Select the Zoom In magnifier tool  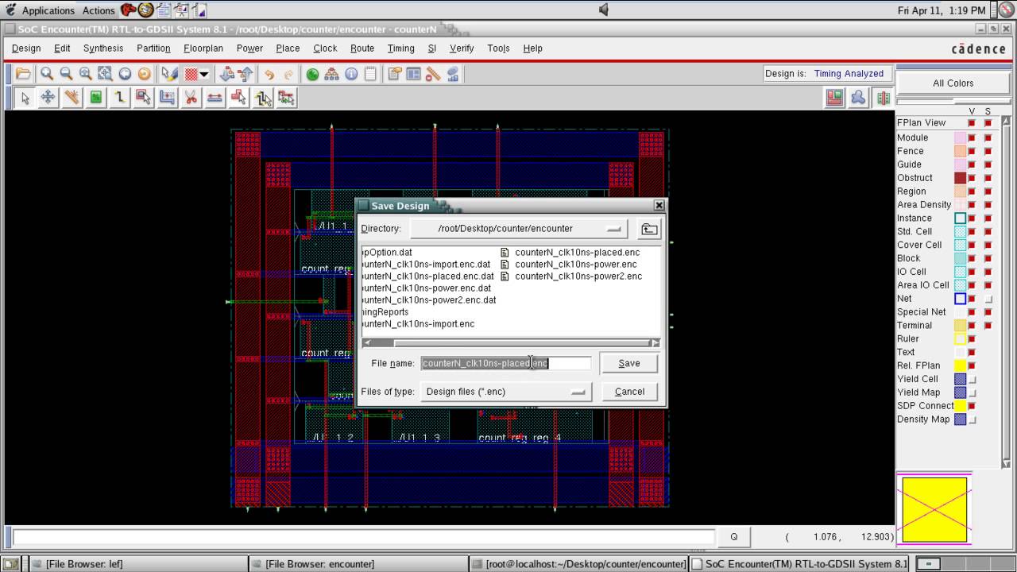click(x=47, y=74)
